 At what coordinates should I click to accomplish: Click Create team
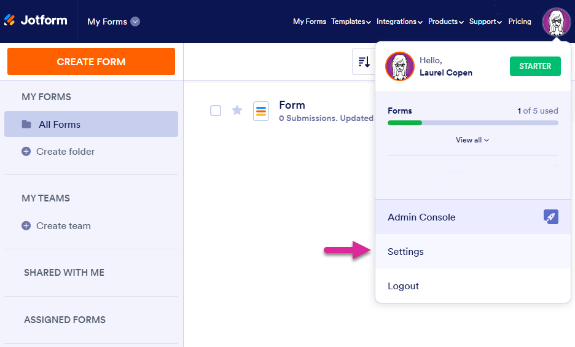coord(63,226)
